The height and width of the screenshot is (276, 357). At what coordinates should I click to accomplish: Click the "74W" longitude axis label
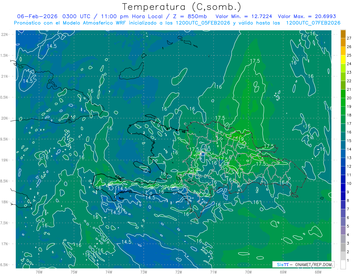pos(109,272)
